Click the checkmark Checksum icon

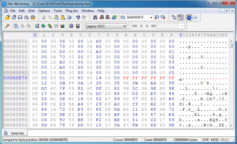pyautogui.click(x=37, y=26)
